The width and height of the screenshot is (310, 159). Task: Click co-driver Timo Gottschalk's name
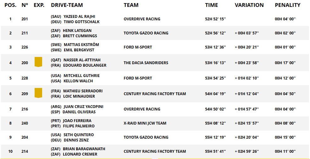click(x=81, y=22)
